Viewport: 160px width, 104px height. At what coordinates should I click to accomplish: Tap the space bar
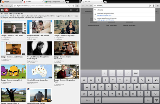[x=123, y=100]
